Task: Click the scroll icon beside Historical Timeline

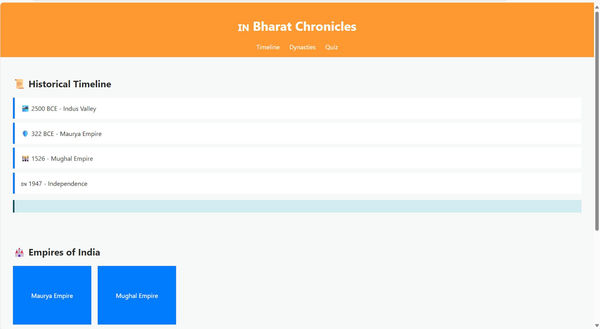Action: click(x=19, y=84)
